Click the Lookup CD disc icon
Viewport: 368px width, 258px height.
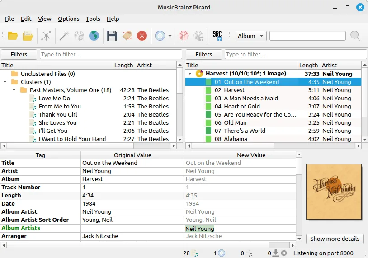pyautogui.click(x=160, y=36)
